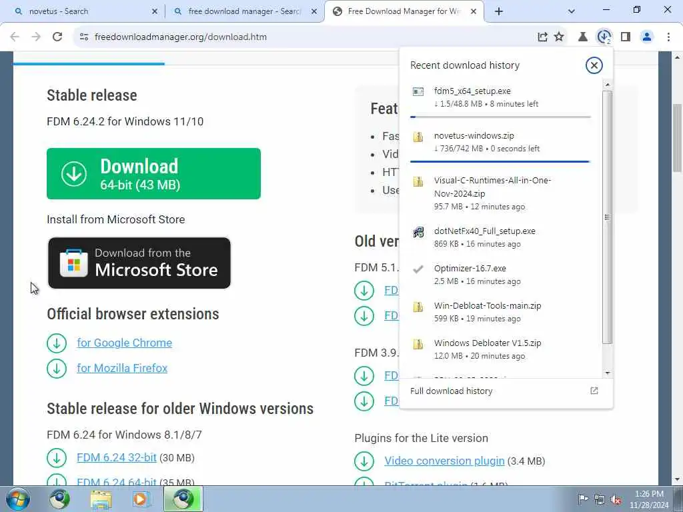This screenshot has height=512, width=683.
Task: Click the download history popup scrollbar
Action: (x=608, y=217)
